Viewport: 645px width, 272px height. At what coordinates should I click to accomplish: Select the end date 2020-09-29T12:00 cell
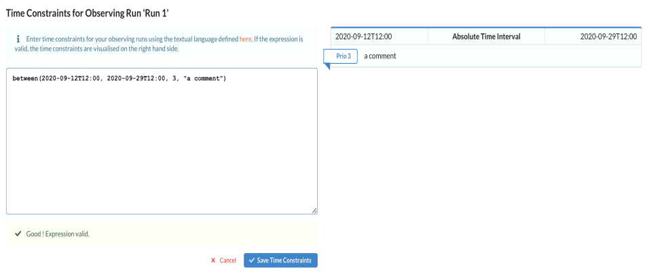pyautogui.click(x=608, y=36)
